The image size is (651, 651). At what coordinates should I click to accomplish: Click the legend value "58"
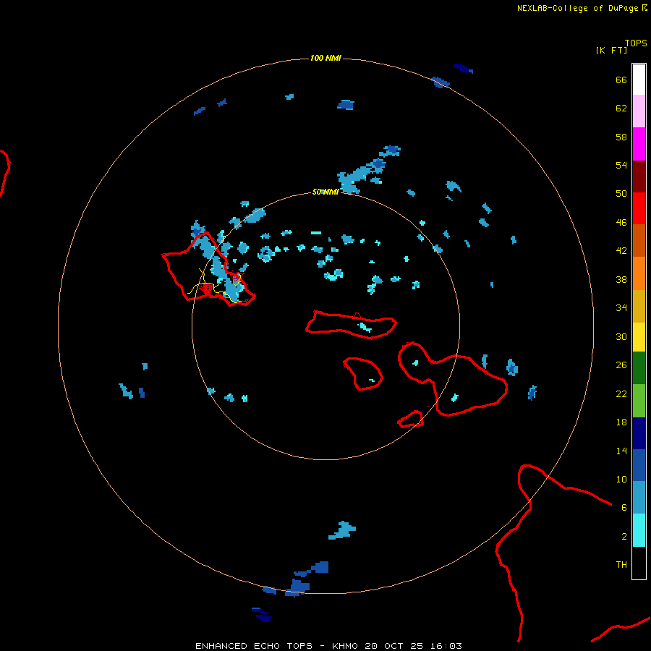621,137
